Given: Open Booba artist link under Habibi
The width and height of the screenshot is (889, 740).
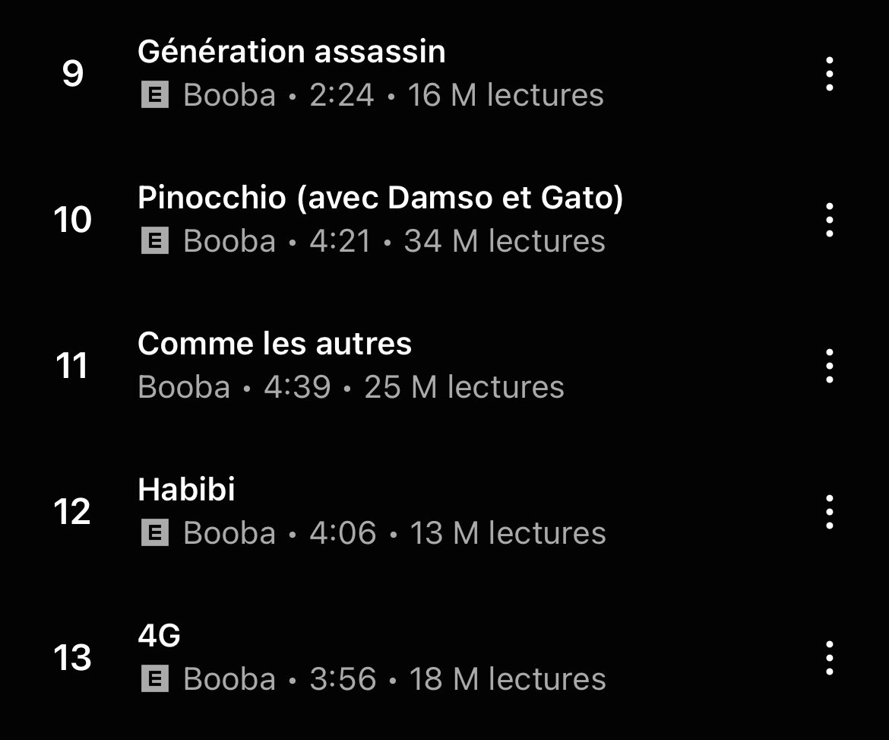Looking at the screenshot, I should (x=229, y=533).
